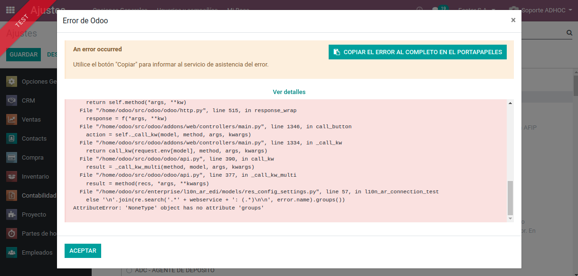Viewport: 578px width, 276px height.
Task: Open the Partes de horas icon
Action: point(12,234)
